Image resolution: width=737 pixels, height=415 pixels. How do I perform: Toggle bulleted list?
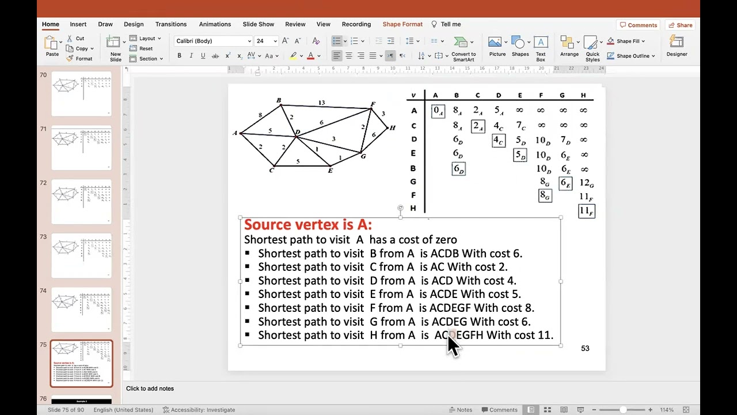coord(336,41)
